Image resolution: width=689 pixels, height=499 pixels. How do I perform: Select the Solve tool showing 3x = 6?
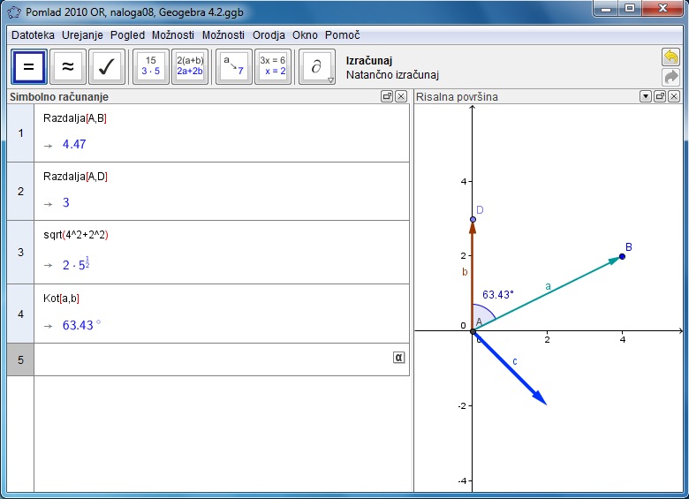(273, 66)
